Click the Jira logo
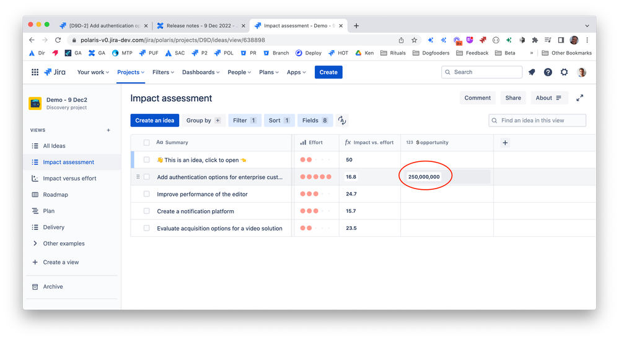 55,72
